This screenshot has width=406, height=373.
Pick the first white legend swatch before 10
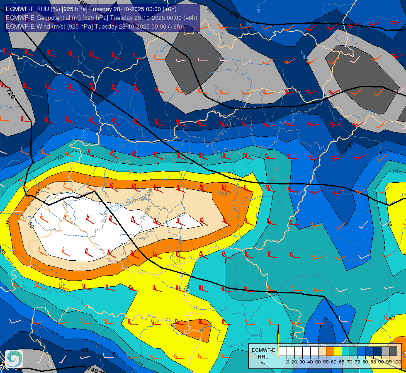pos(283,351)
